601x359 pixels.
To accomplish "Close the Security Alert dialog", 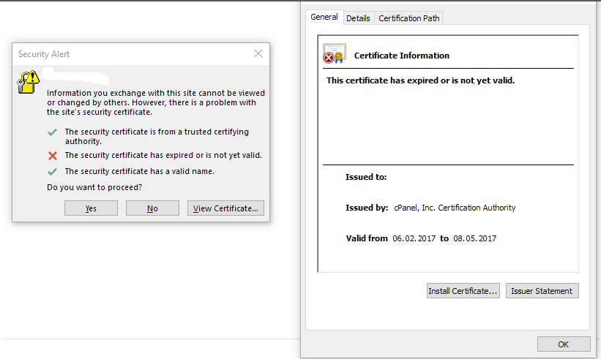I will click(x=258, y=53).
